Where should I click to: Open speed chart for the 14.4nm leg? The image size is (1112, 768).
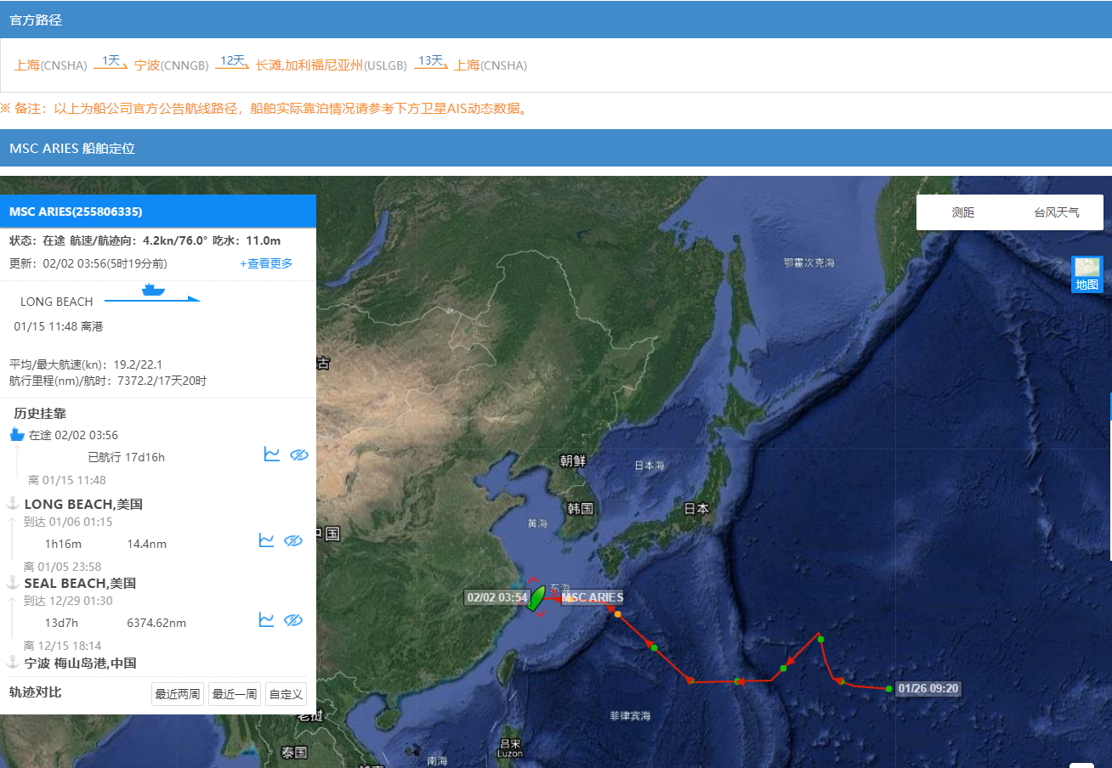coord(266,540)
